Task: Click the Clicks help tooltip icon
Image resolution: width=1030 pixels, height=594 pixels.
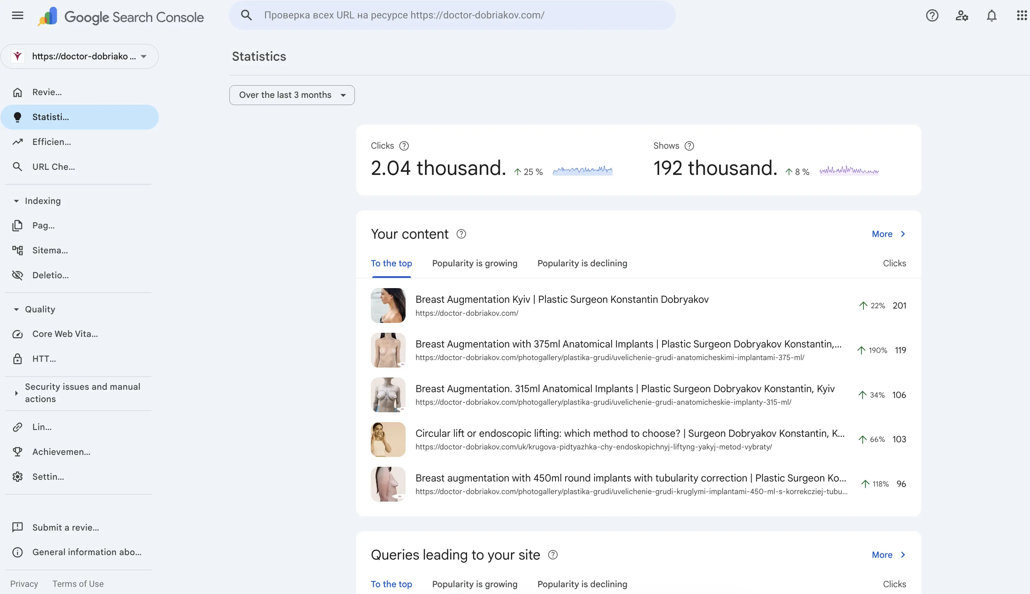Action: pos(404,146)
